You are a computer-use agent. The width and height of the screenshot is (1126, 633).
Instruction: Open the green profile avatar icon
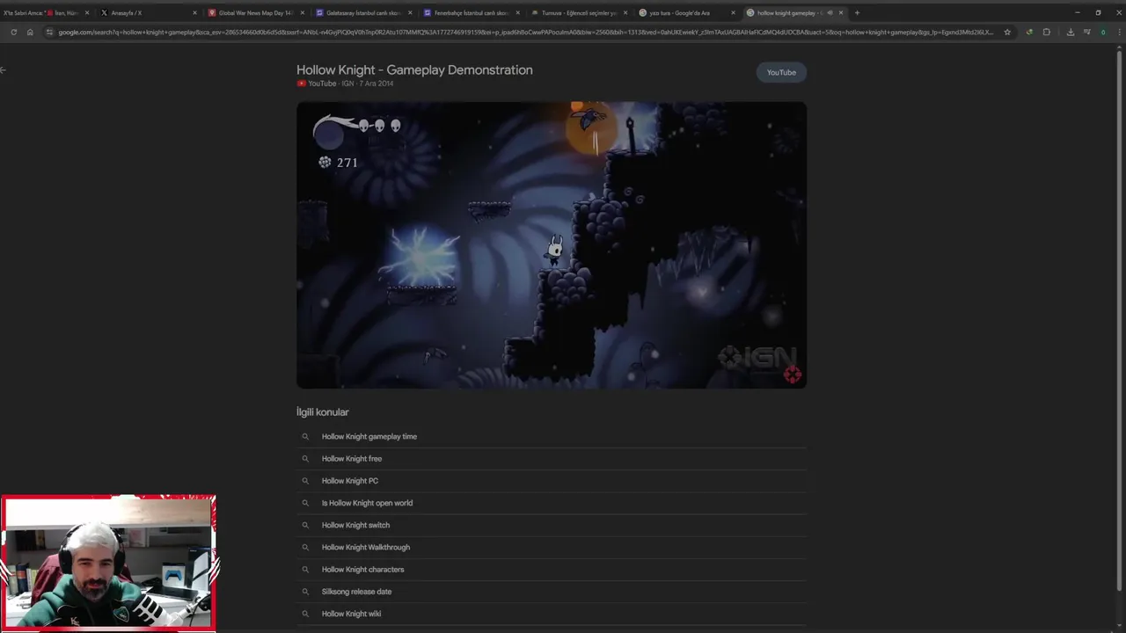click(x=1103, y=33)
